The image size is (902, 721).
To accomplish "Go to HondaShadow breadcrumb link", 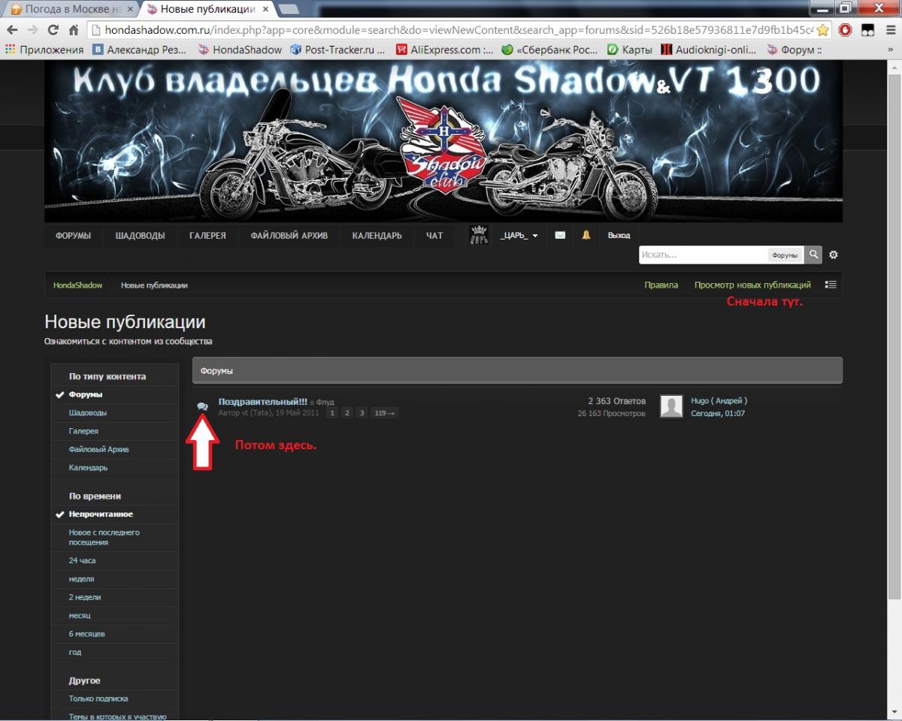I will click(77, 285).
